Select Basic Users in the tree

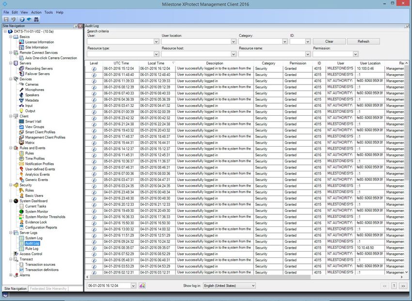tap(34, 196)
